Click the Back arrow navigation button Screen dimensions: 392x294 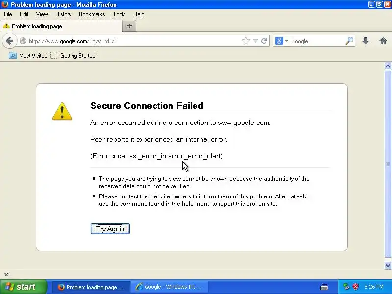click(9, 41)
